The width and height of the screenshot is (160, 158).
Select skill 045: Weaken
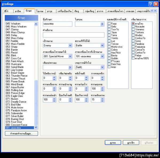point(19,24)
